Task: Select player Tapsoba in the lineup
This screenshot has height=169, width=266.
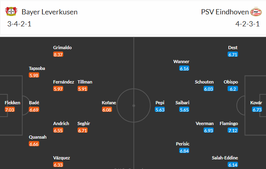Action: pos(37,68)
